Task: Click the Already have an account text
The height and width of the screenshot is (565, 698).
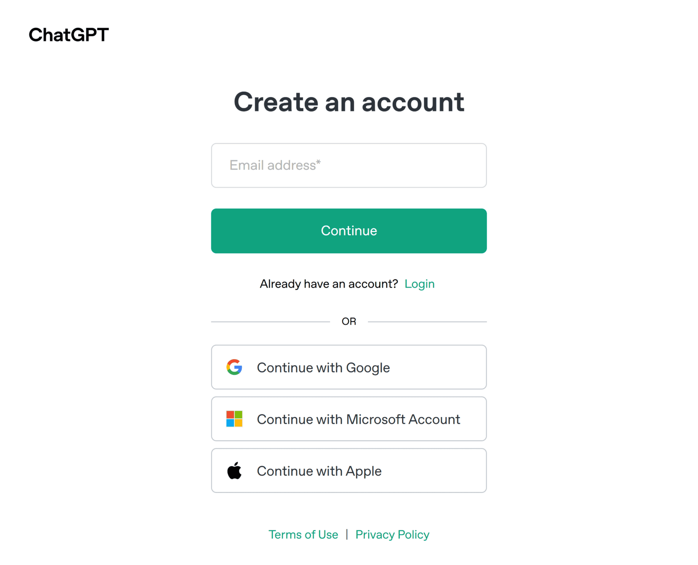Action: coord(329,284)
